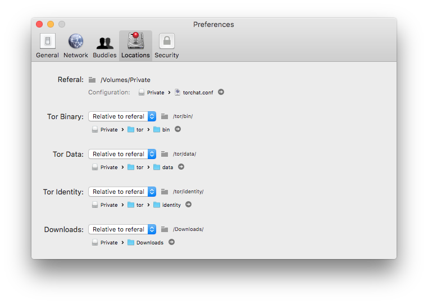The width and height of the screenshot is (428, 304).
Task: Click the reveal arrow after Downloads path
Action: point(172,242)
